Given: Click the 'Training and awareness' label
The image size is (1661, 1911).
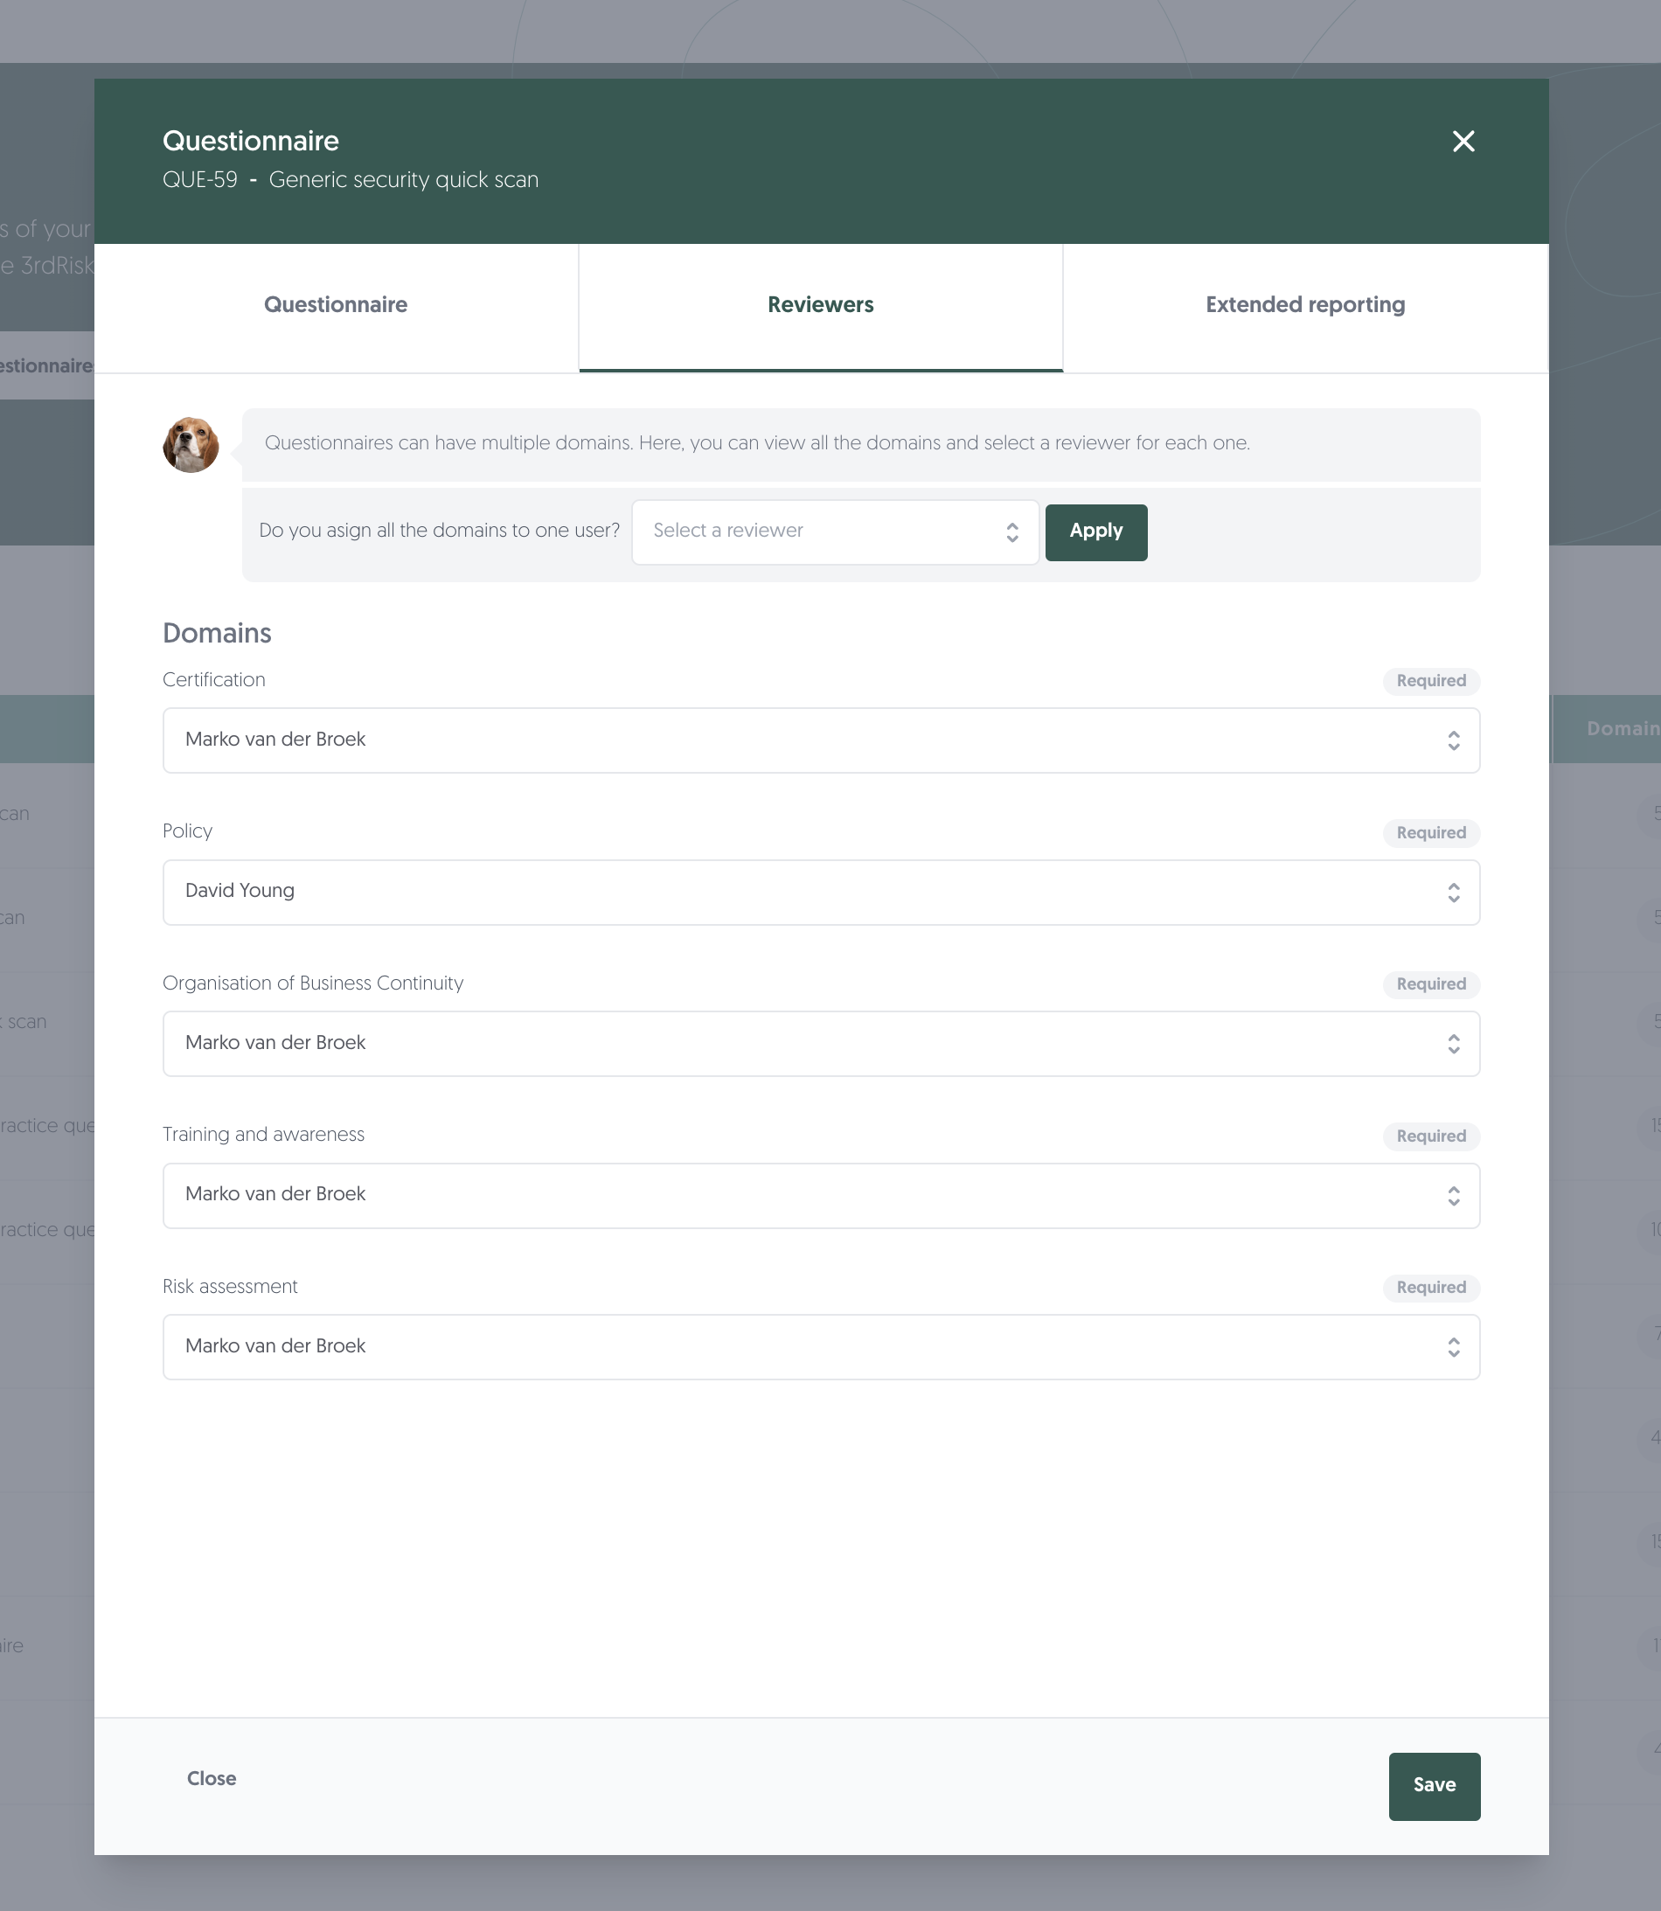Looking at the screenshot, I should pyautogui.click(x=263, y=1136).
